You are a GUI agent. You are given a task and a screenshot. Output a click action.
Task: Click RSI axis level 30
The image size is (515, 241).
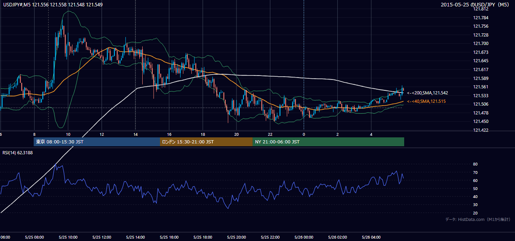pos(476,205)
